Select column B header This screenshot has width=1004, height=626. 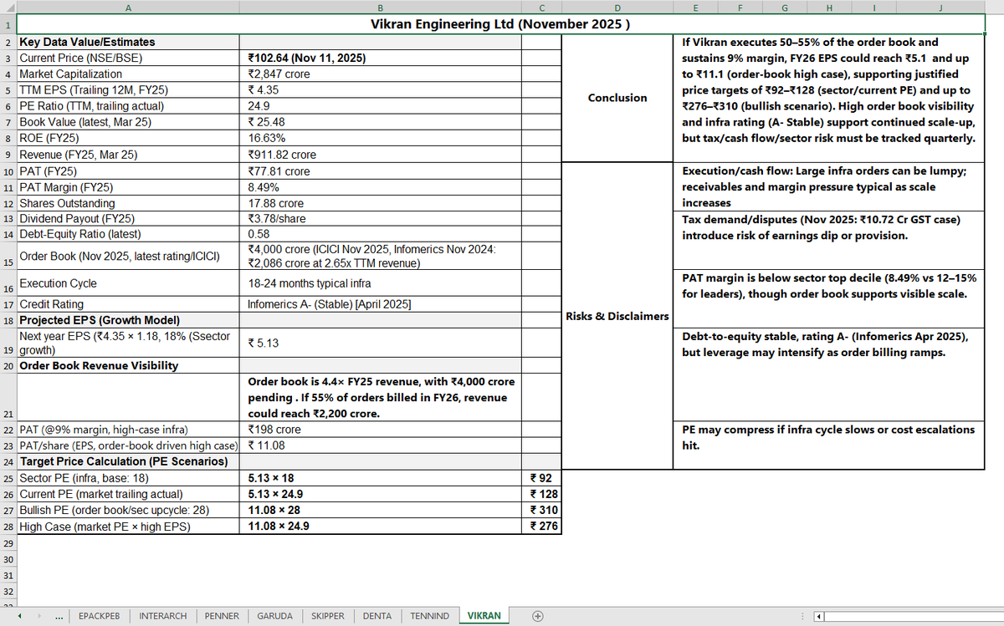(380, 8)
